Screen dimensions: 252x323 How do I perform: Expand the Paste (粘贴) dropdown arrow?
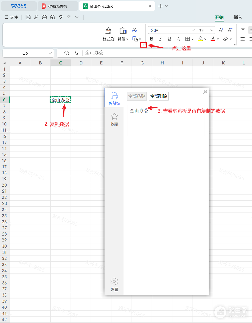point(127,39)
